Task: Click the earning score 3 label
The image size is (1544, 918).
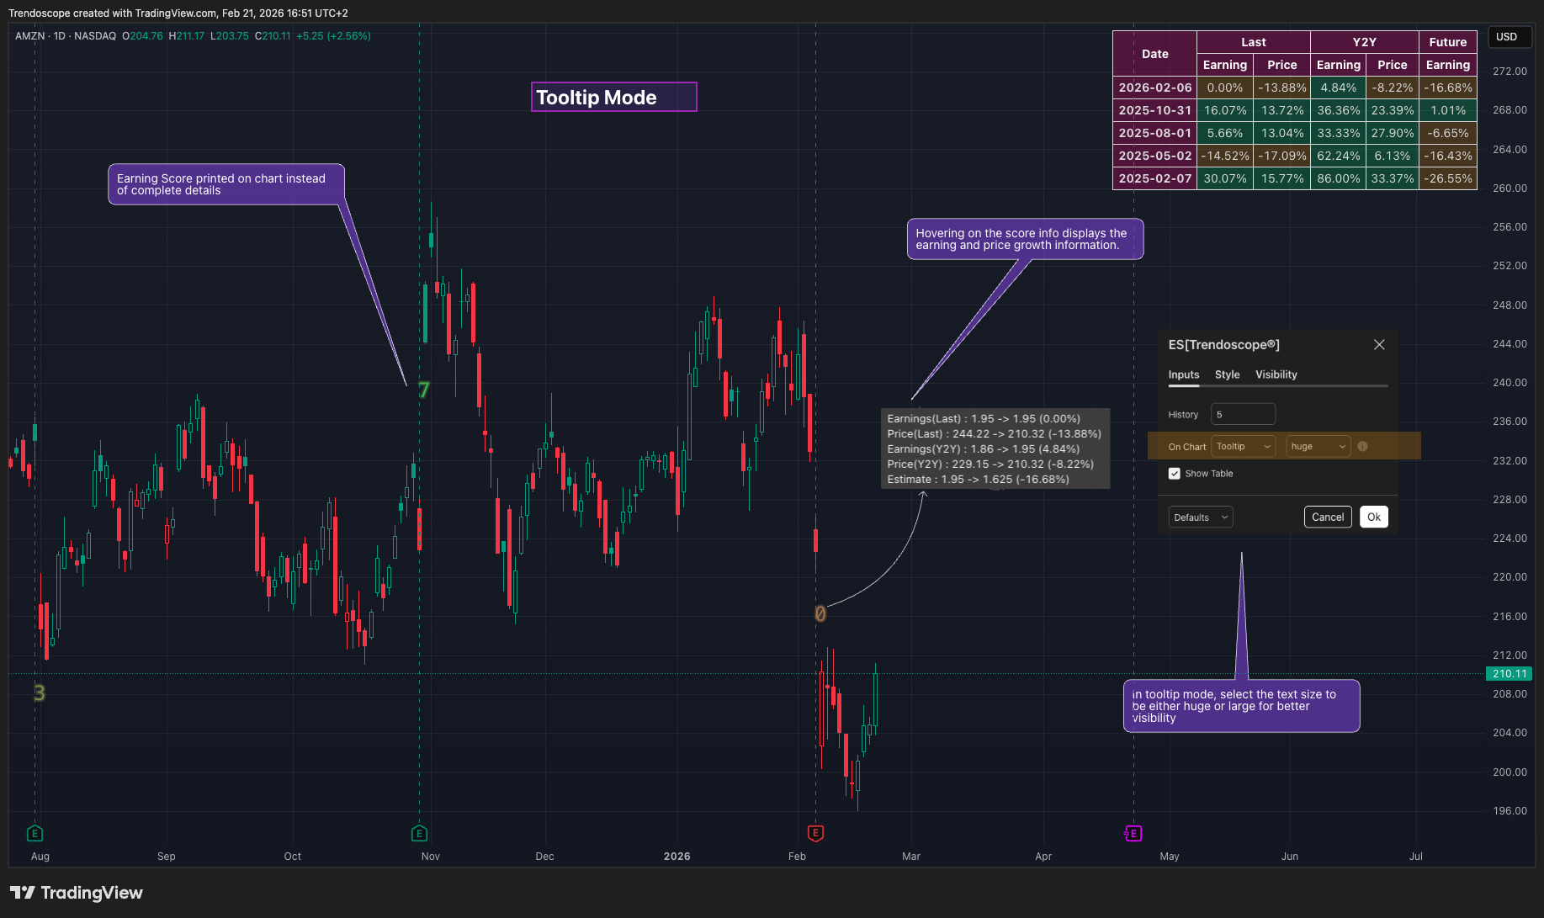Action: pyautogui.click(x=39, y=693)
